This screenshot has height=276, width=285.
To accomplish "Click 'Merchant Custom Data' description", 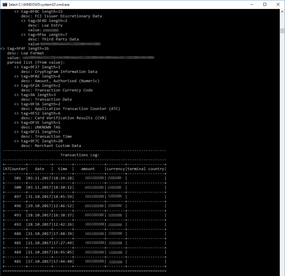I will click(x=58, y=146).
